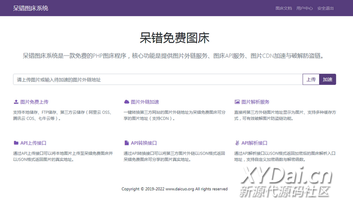Click the API解析接口 heading
353x200 pixels.
(x=254, y=143)
